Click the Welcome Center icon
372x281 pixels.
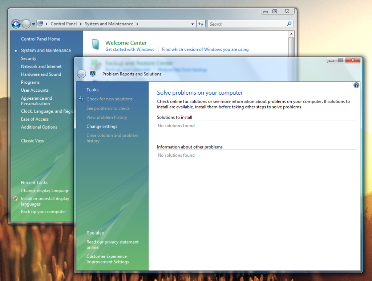click(x=96, y=44)
